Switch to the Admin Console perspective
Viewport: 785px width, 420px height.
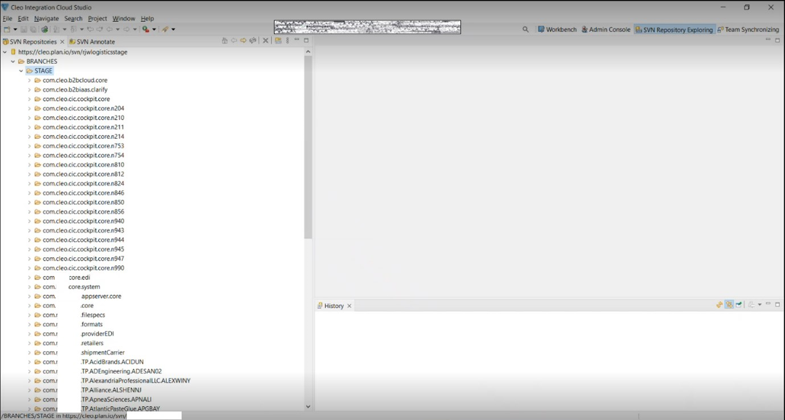pyautogui.click(x=606, y=30)
